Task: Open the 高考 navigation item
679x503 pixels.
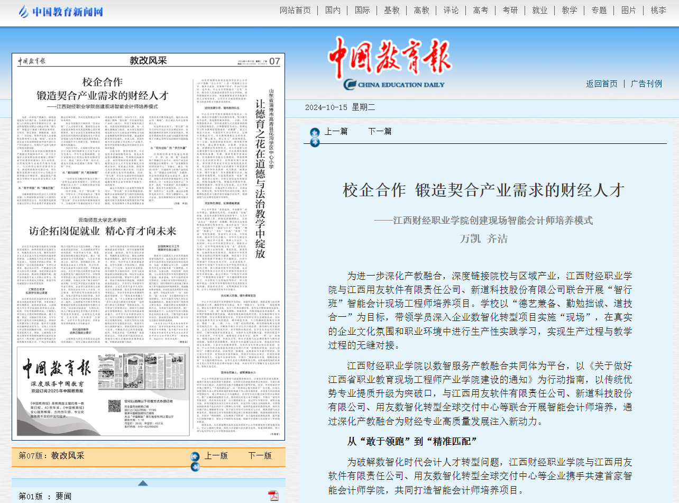Action: pos(480,10)
